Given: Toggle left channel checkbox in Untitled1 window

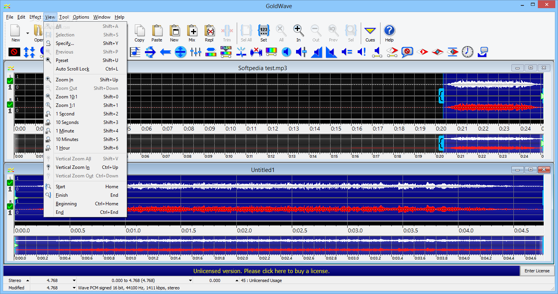Looking at the screenshot, I should click(x=10, y=183).
